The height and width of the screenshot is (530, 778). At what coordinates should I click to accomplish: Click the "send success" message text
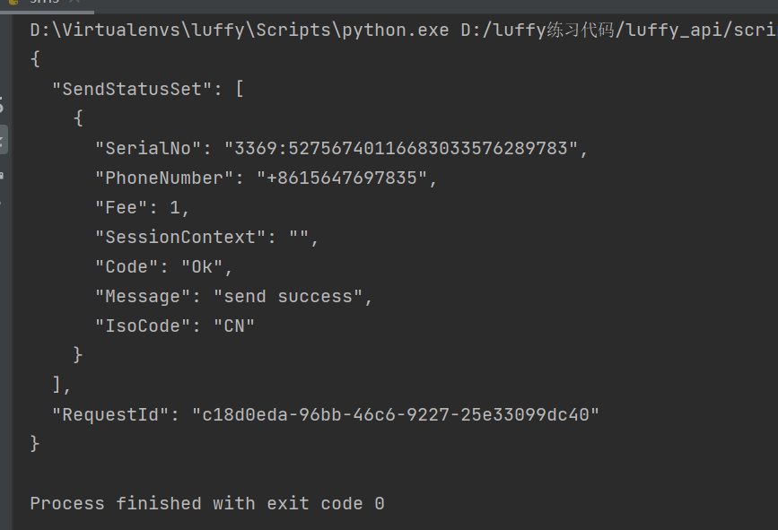pyautogui.click(x=293, y=296)
